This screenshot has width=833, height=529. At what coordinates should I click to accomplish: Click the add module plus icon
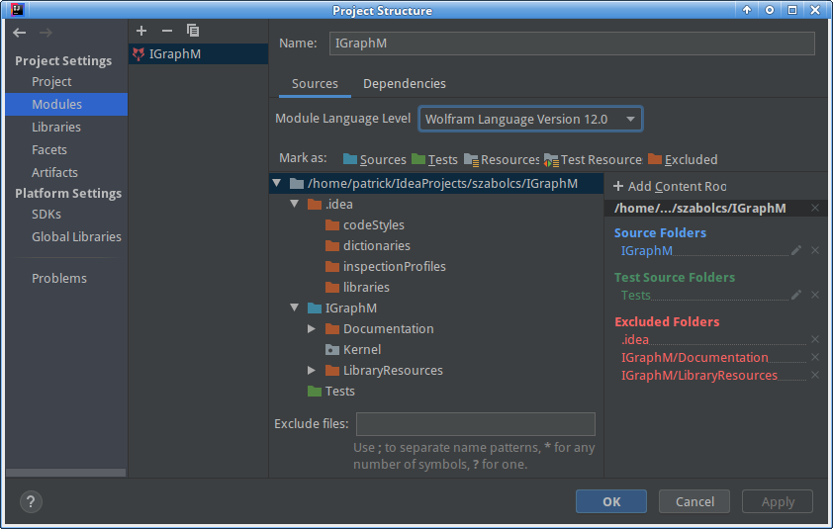click(141, 32)
